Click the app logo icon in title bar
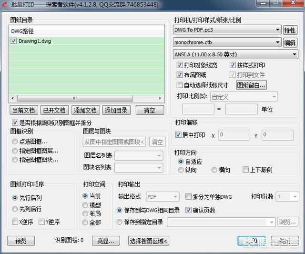The width and height of the screenshot is (305, 254). click(x=5, y=4)
